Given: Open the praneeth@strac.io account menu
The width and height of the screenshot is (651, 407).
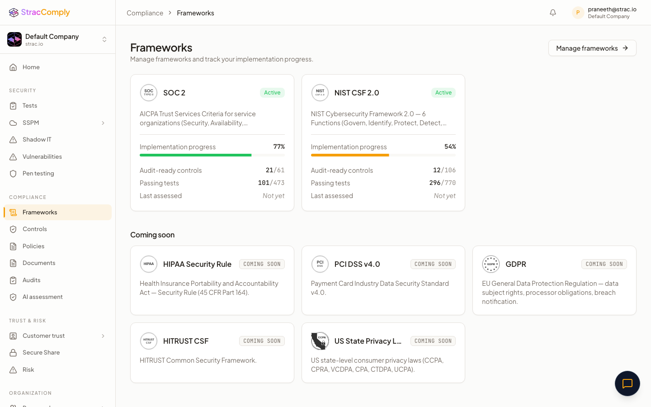Looking at the screenshot, I should point(604,13).
